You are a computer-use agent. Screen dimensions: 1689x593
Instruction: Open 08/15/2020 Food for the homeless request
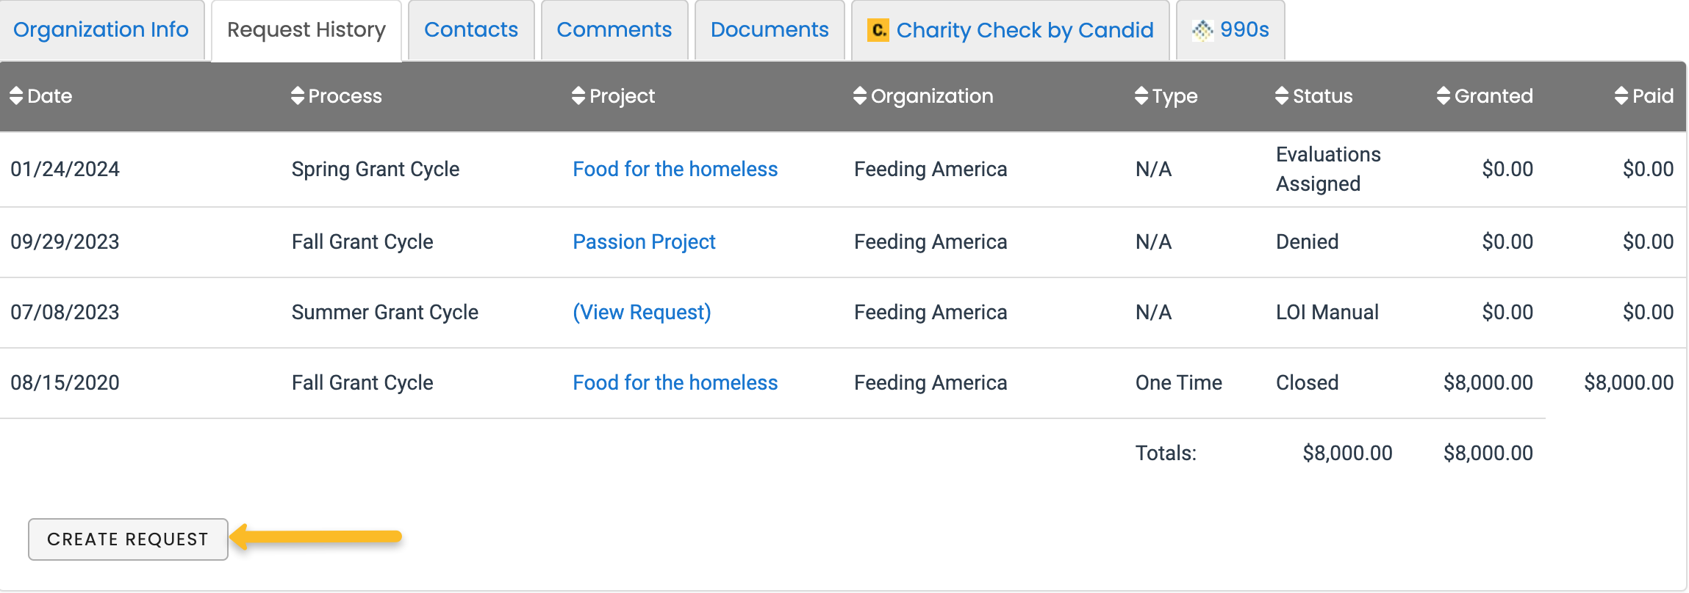(x=675, y=383)
